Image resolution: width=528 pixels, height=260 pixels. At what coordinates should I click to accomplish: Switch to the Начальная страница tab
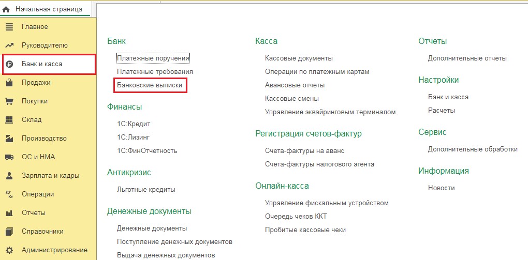click(46, 9)
